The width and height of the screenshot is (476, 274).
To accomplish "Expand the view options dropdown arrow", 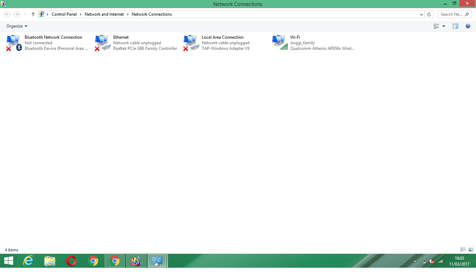I will coord(444,26).
